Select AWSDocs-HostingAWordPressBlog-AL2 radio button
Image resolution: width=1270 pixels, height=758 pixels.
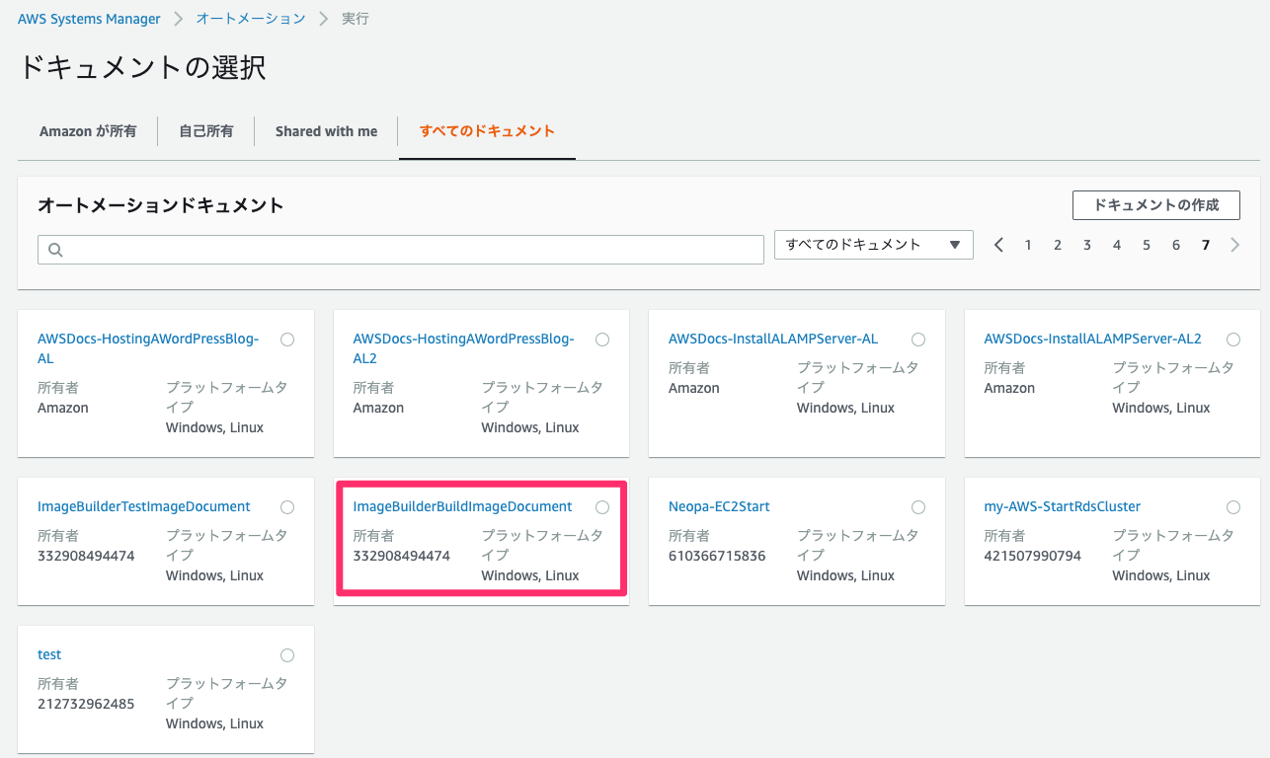[602, 340]
